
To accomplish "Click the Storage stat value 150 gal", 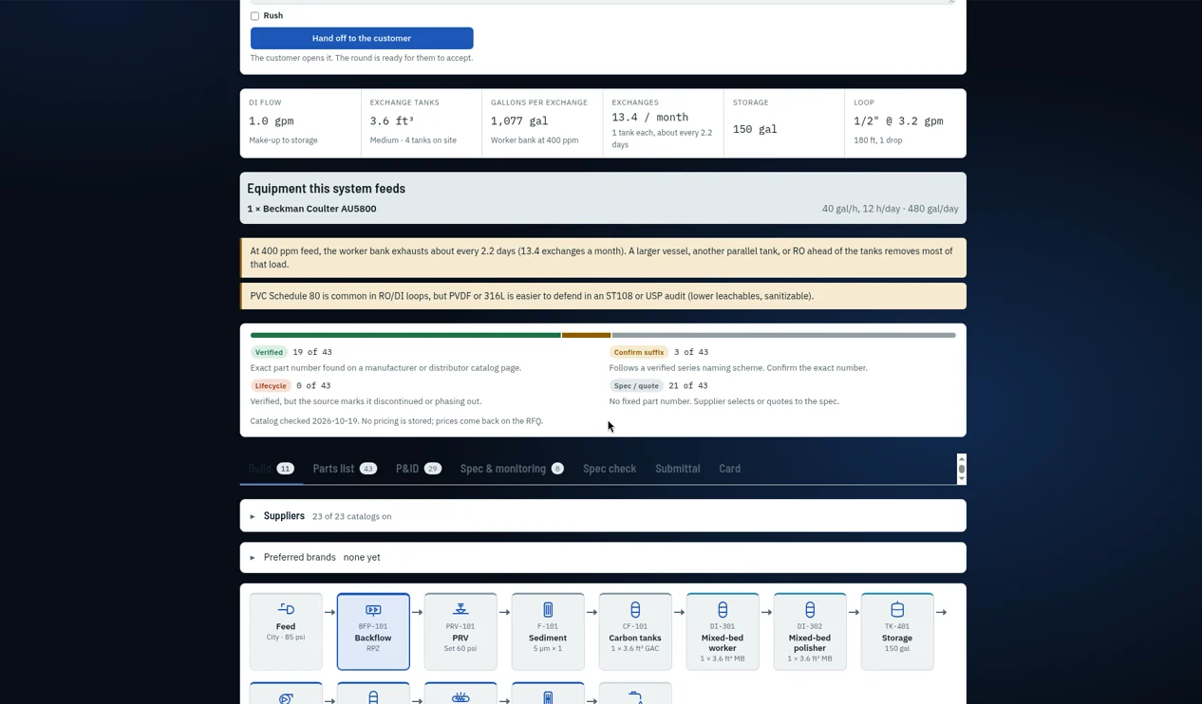I will pos(755,129).
